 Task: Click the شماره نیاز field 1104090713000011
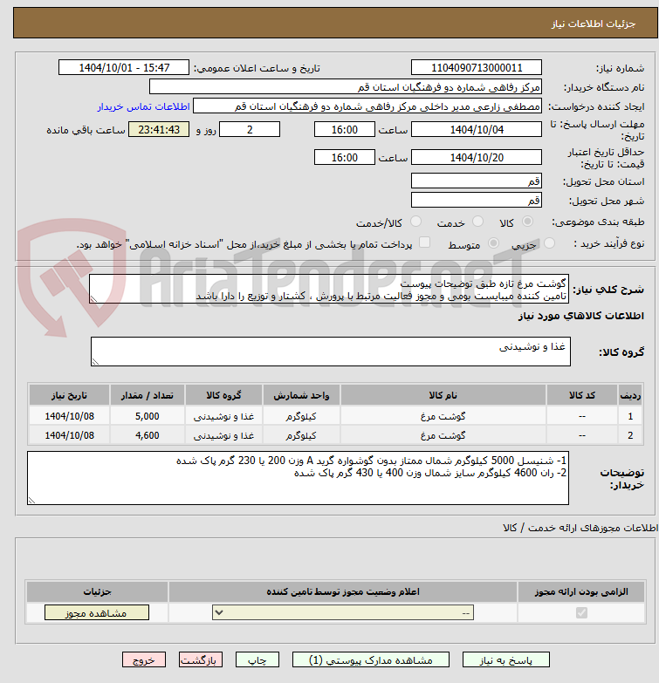[x=476, y=68]
